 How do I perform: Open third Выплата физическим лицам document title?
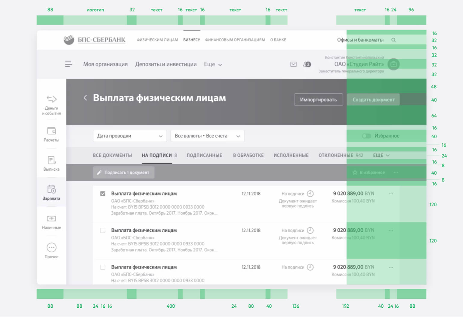pos(144,267)
